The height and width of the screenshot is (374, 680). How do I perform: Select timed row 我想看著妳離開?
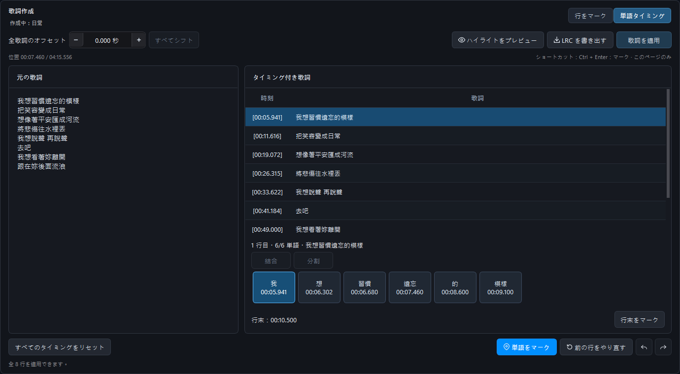[x=455, y=229]
